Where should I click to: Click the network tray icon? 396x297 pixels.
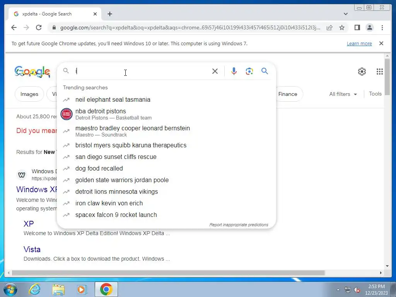[348, 290]
